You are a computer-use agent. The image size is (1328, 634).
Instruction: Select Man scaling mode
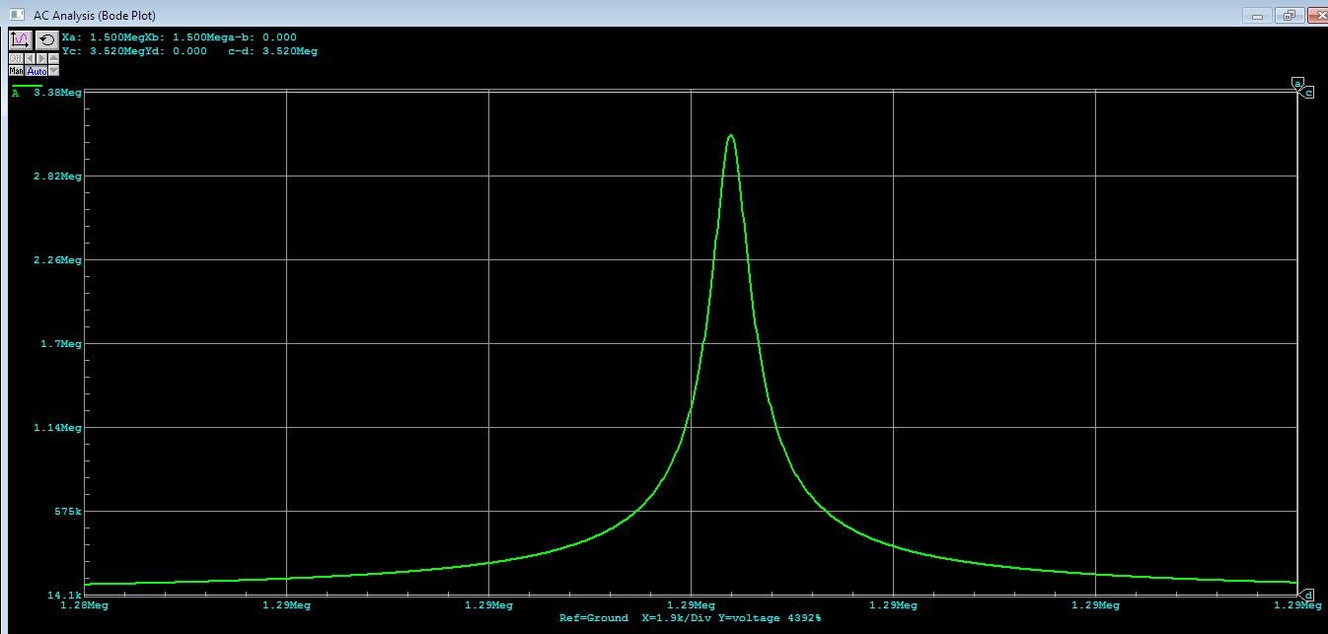point(16,70)
